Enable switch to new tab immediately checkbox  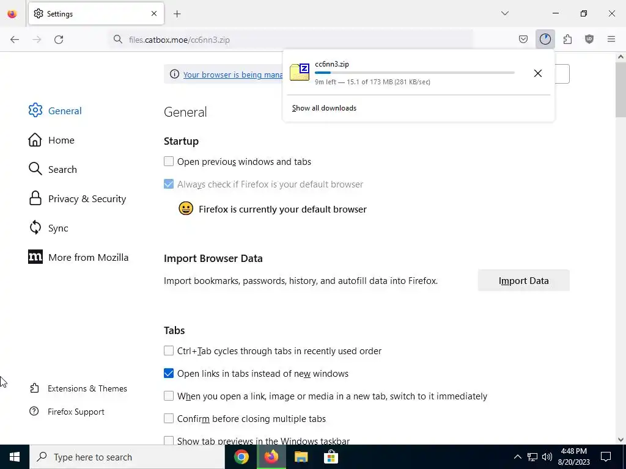click(x=169, y=396)
